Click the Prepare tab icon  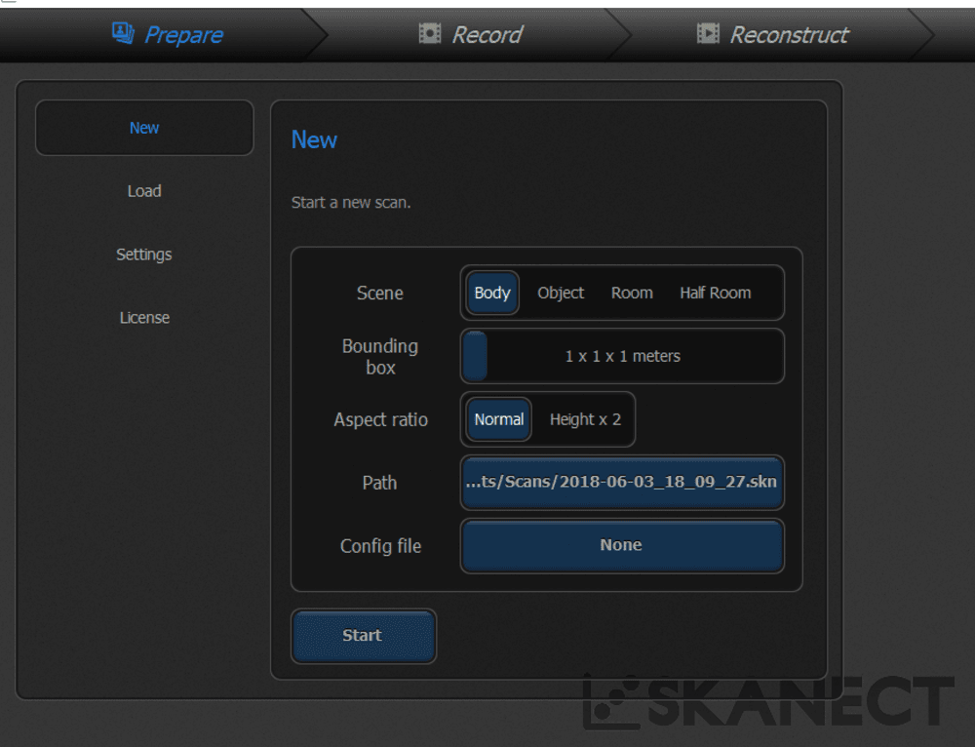(123, 33)
